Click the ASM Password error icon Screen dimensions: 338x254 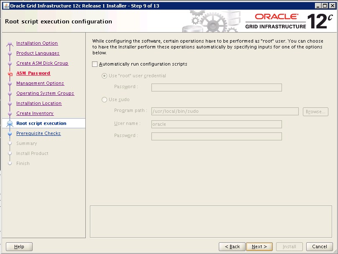tap(10, 74)
